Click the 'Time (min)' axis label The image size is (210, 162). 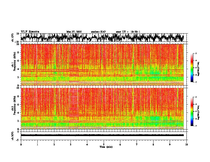(106, 147)
